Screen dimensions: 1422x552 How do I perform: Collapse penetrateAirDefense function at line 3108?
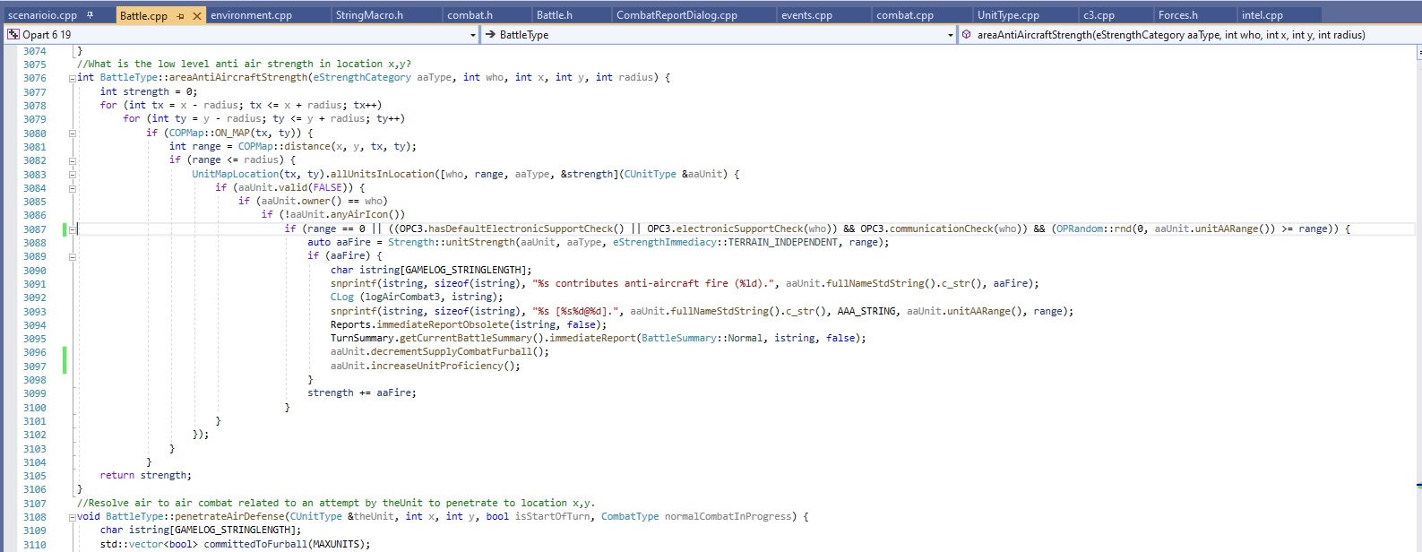tap(73, 517)
